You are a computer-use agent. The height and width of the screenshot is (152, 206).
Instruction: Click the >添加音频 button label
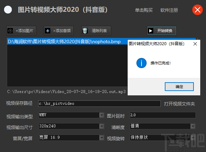tap(62, 31)
